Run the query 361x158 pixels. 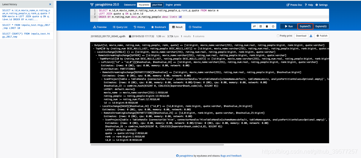[288, 26]
